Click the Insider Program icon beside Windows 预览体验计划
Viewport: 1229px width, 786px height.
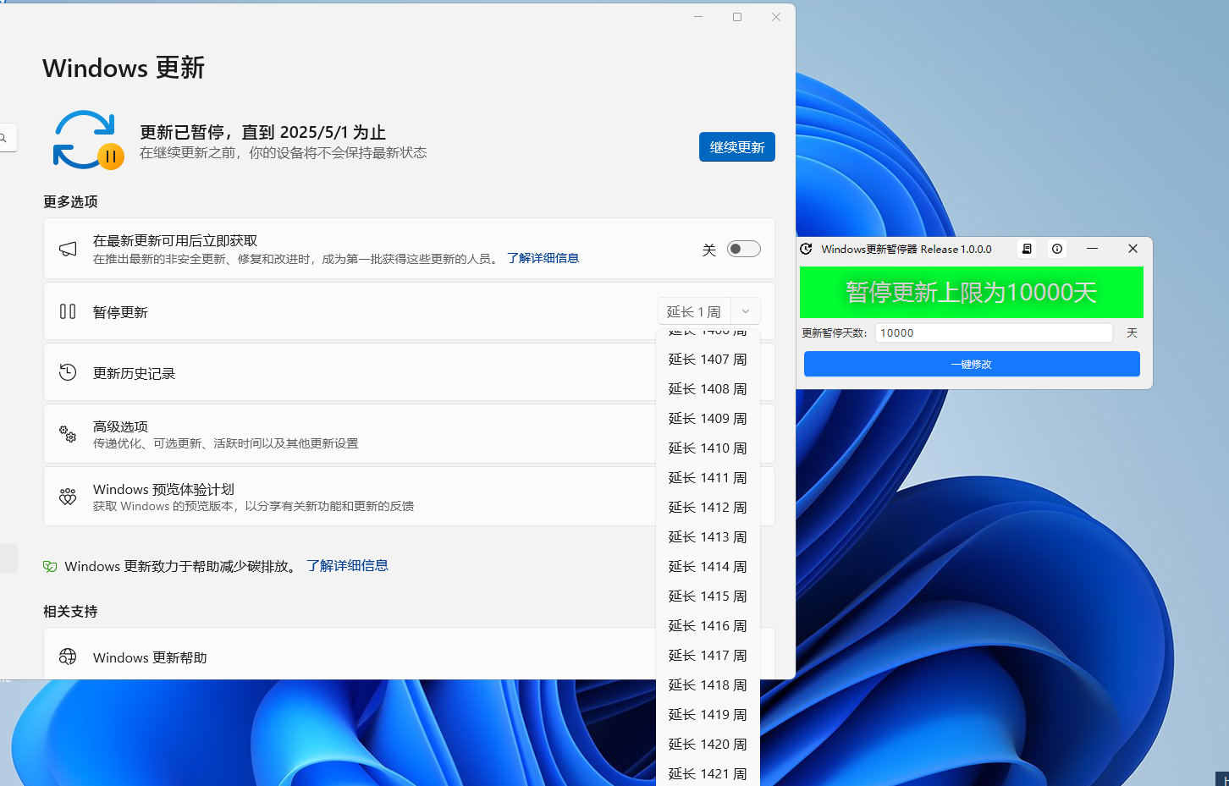pyautogui.click(x=68, y=497)
